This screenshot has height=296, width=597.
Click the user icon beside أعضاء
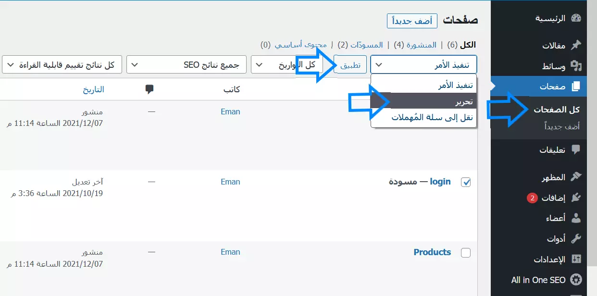coord(576,218)
